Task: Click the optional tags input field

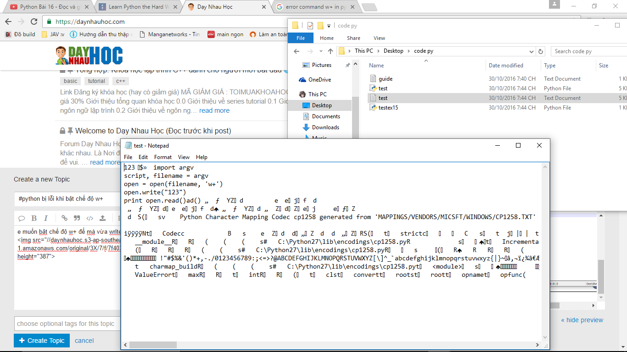Action: tap(67, 324)
